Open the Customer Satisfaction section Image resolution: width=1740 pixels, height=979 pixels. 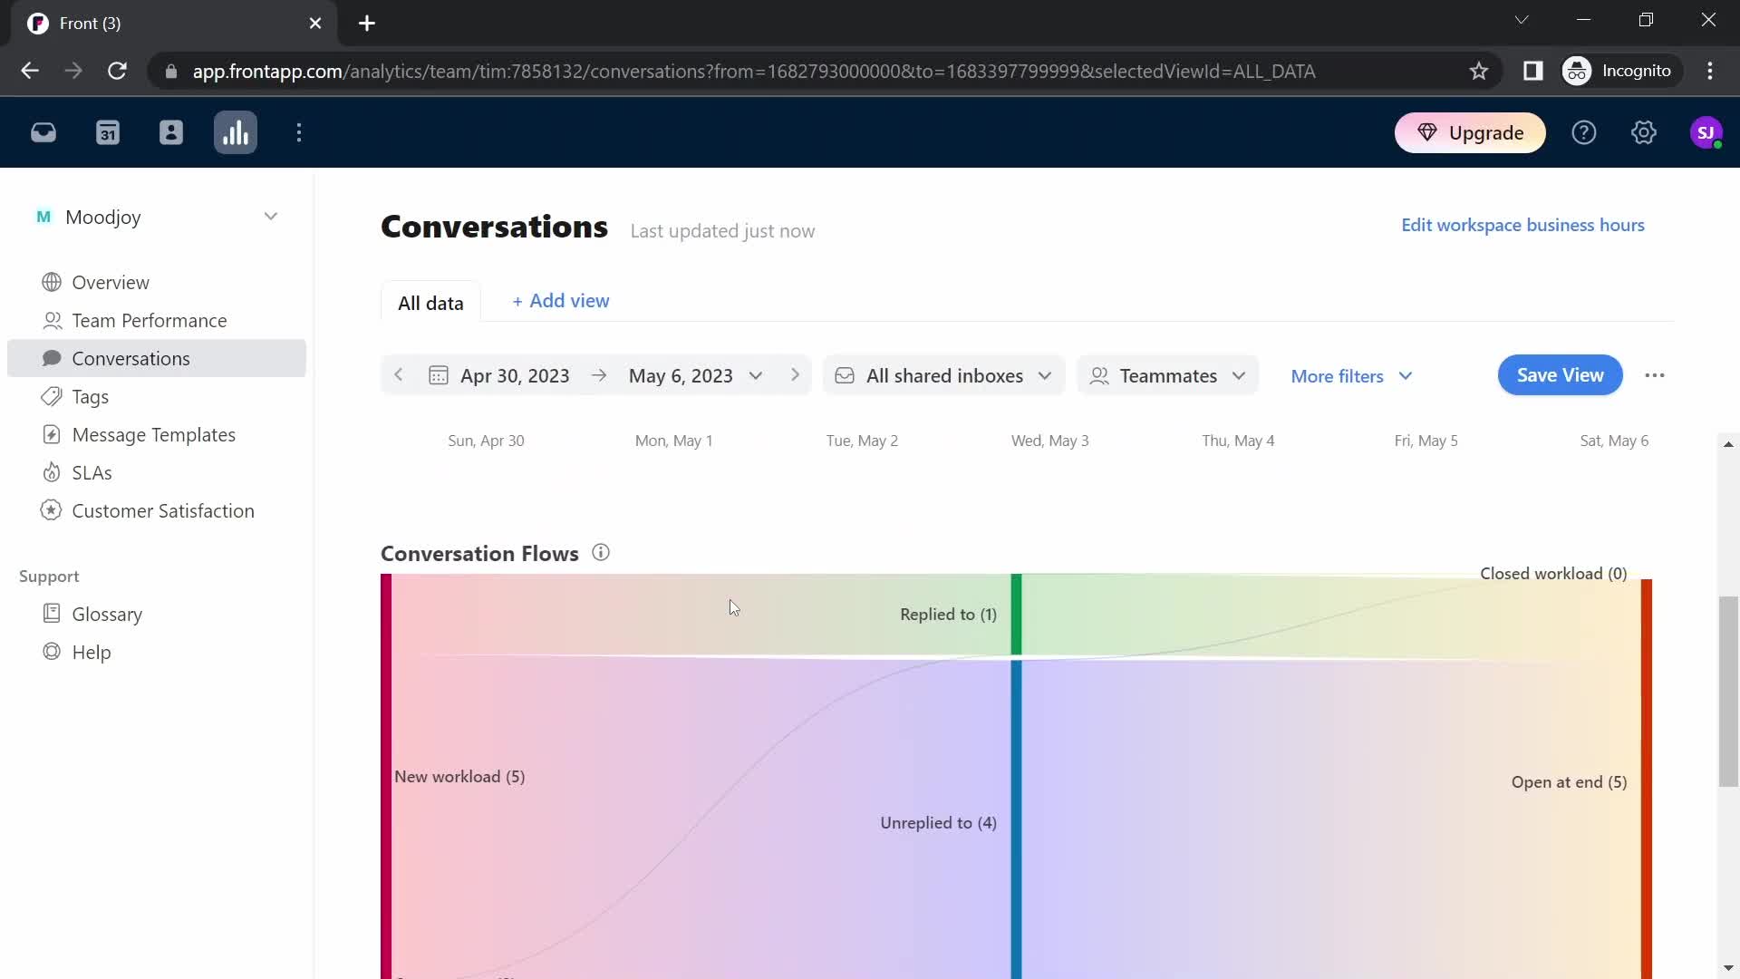[x=162, y=511]
